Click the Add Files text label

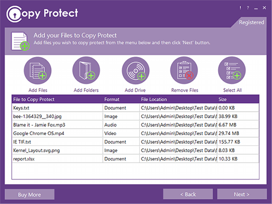click(x=38, y=90)
